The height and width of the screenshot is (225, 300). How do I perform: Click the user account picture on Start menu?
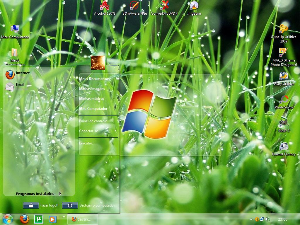(98, 63)
